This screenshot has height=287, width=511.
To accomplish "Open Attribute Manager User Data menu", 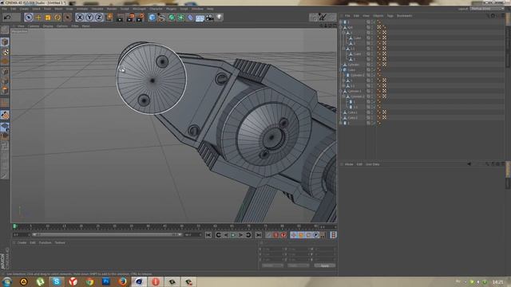I will [373, 164].
